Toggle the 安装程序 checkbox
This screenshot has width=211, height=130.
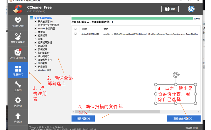pyautogui.click(x=35, y=49)
